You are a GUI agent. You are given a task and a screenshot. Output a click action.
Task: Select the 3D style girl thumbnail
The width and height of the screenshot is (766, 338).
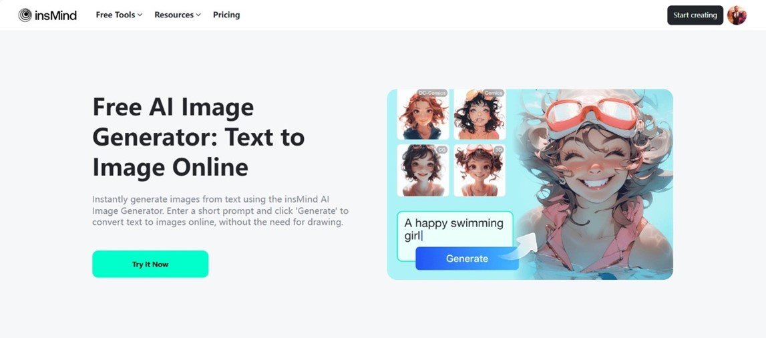(480, 170)
